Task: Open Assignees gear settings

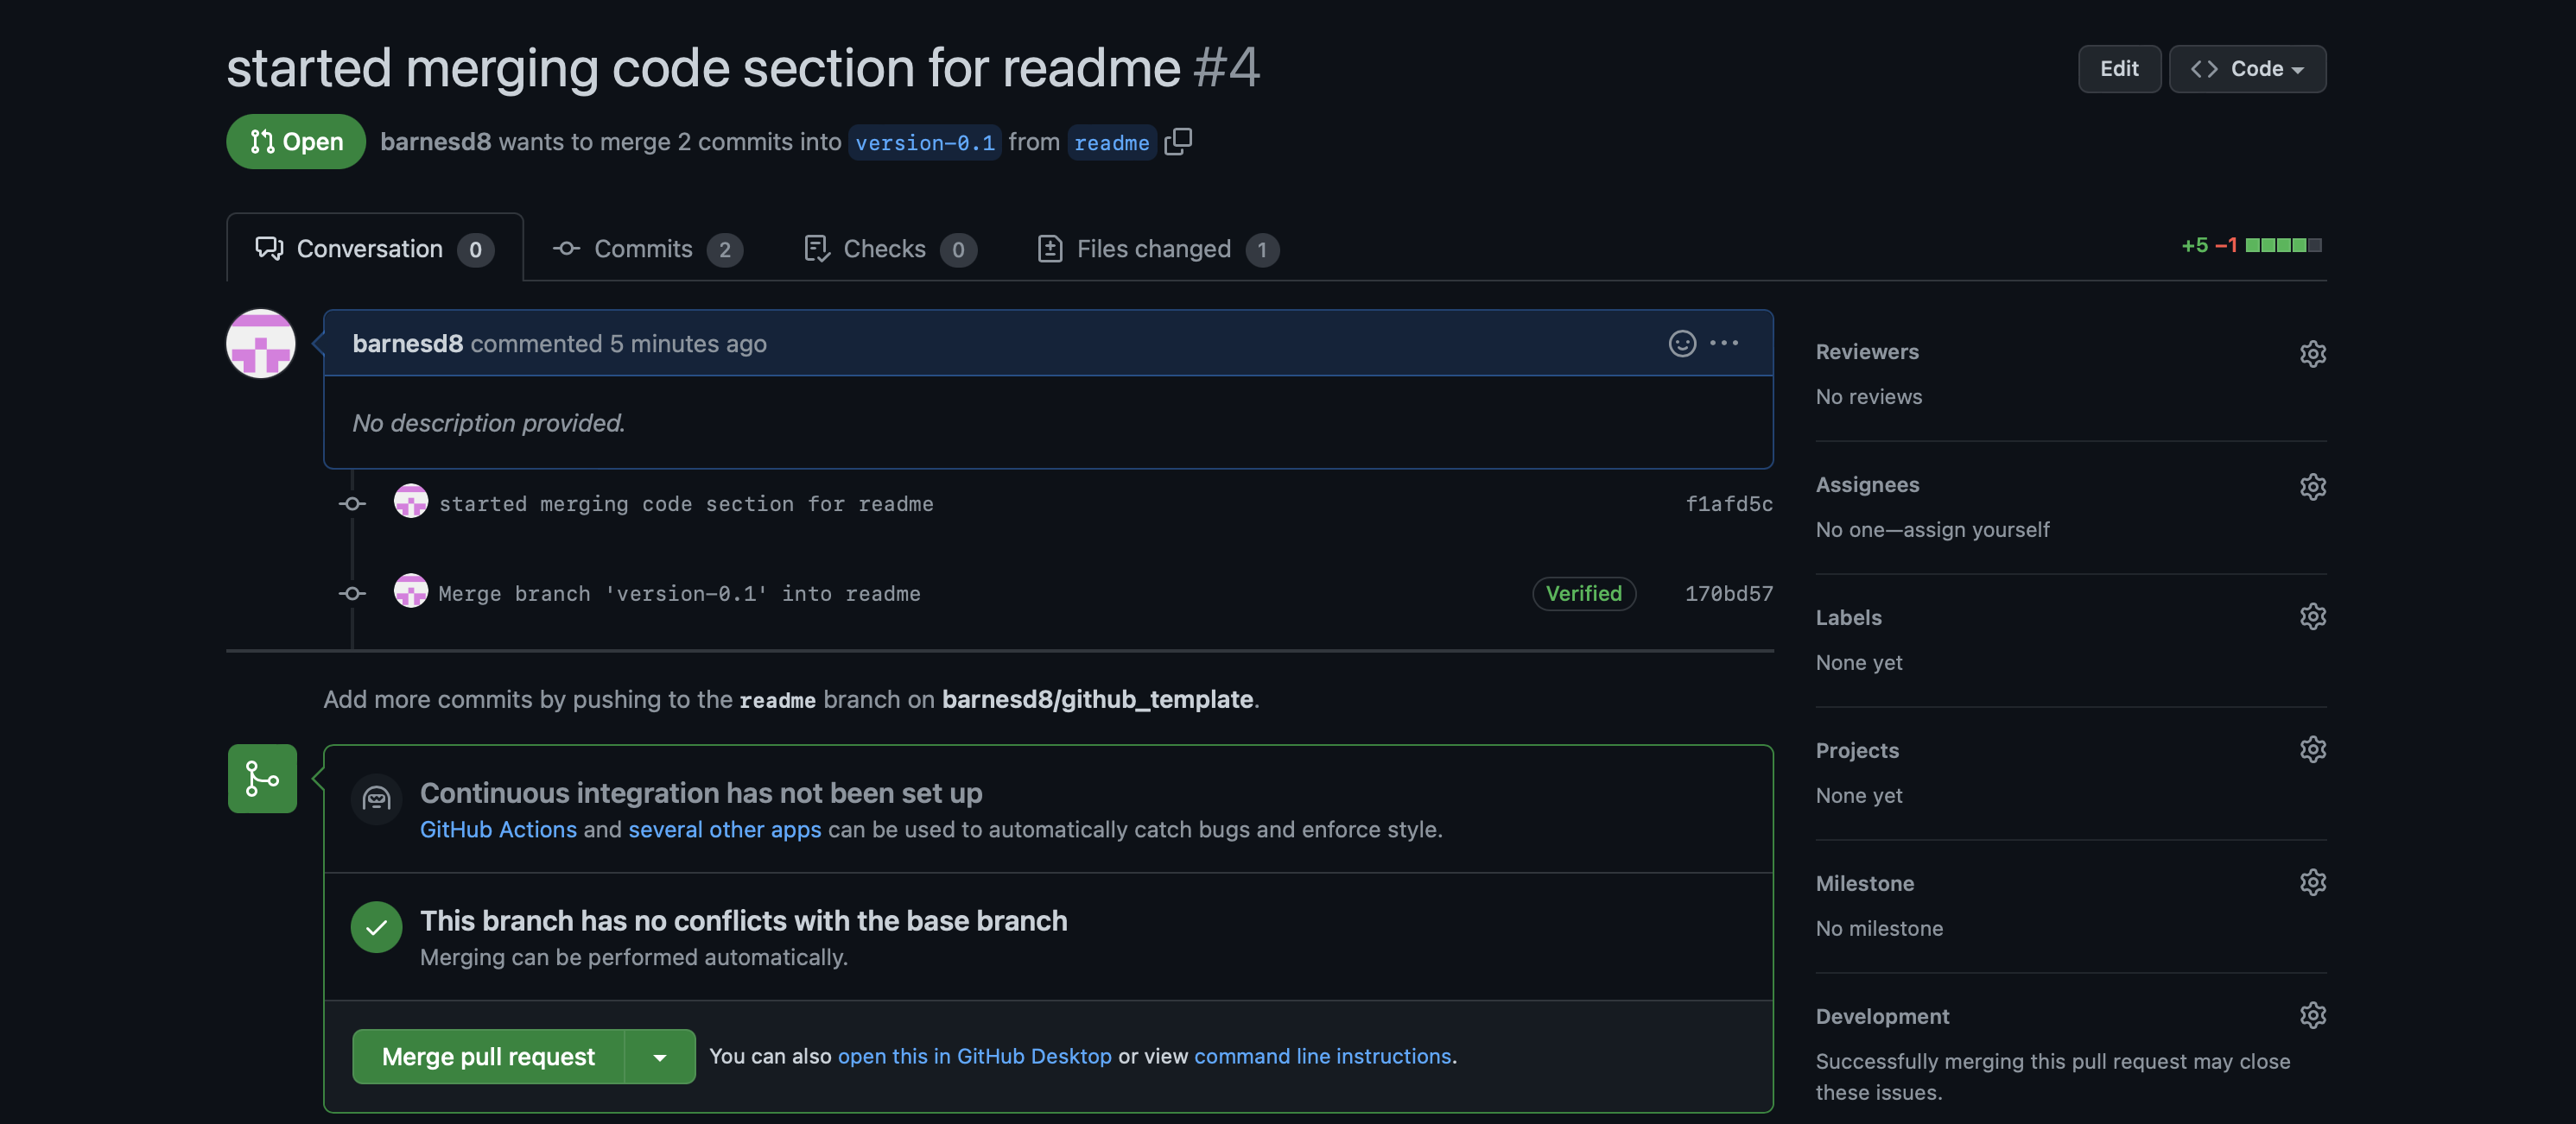Action: pyautogui.click(x=2312, y=487)
